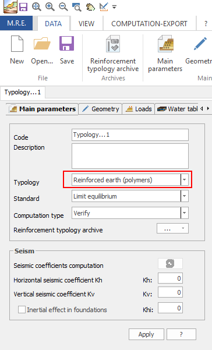Click the zoom out magnifier icon
The height and width of the screenshot is (350, 212).
click(x=63, y=7)
